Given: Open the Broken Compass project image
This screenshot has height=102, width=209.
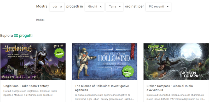Looking at the screenshot, I should point(176,62).
